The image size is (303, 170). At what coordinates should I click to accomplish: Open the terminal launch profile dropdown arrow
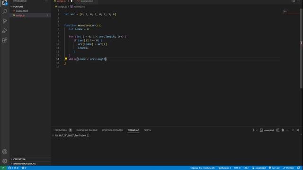point(257,130)
